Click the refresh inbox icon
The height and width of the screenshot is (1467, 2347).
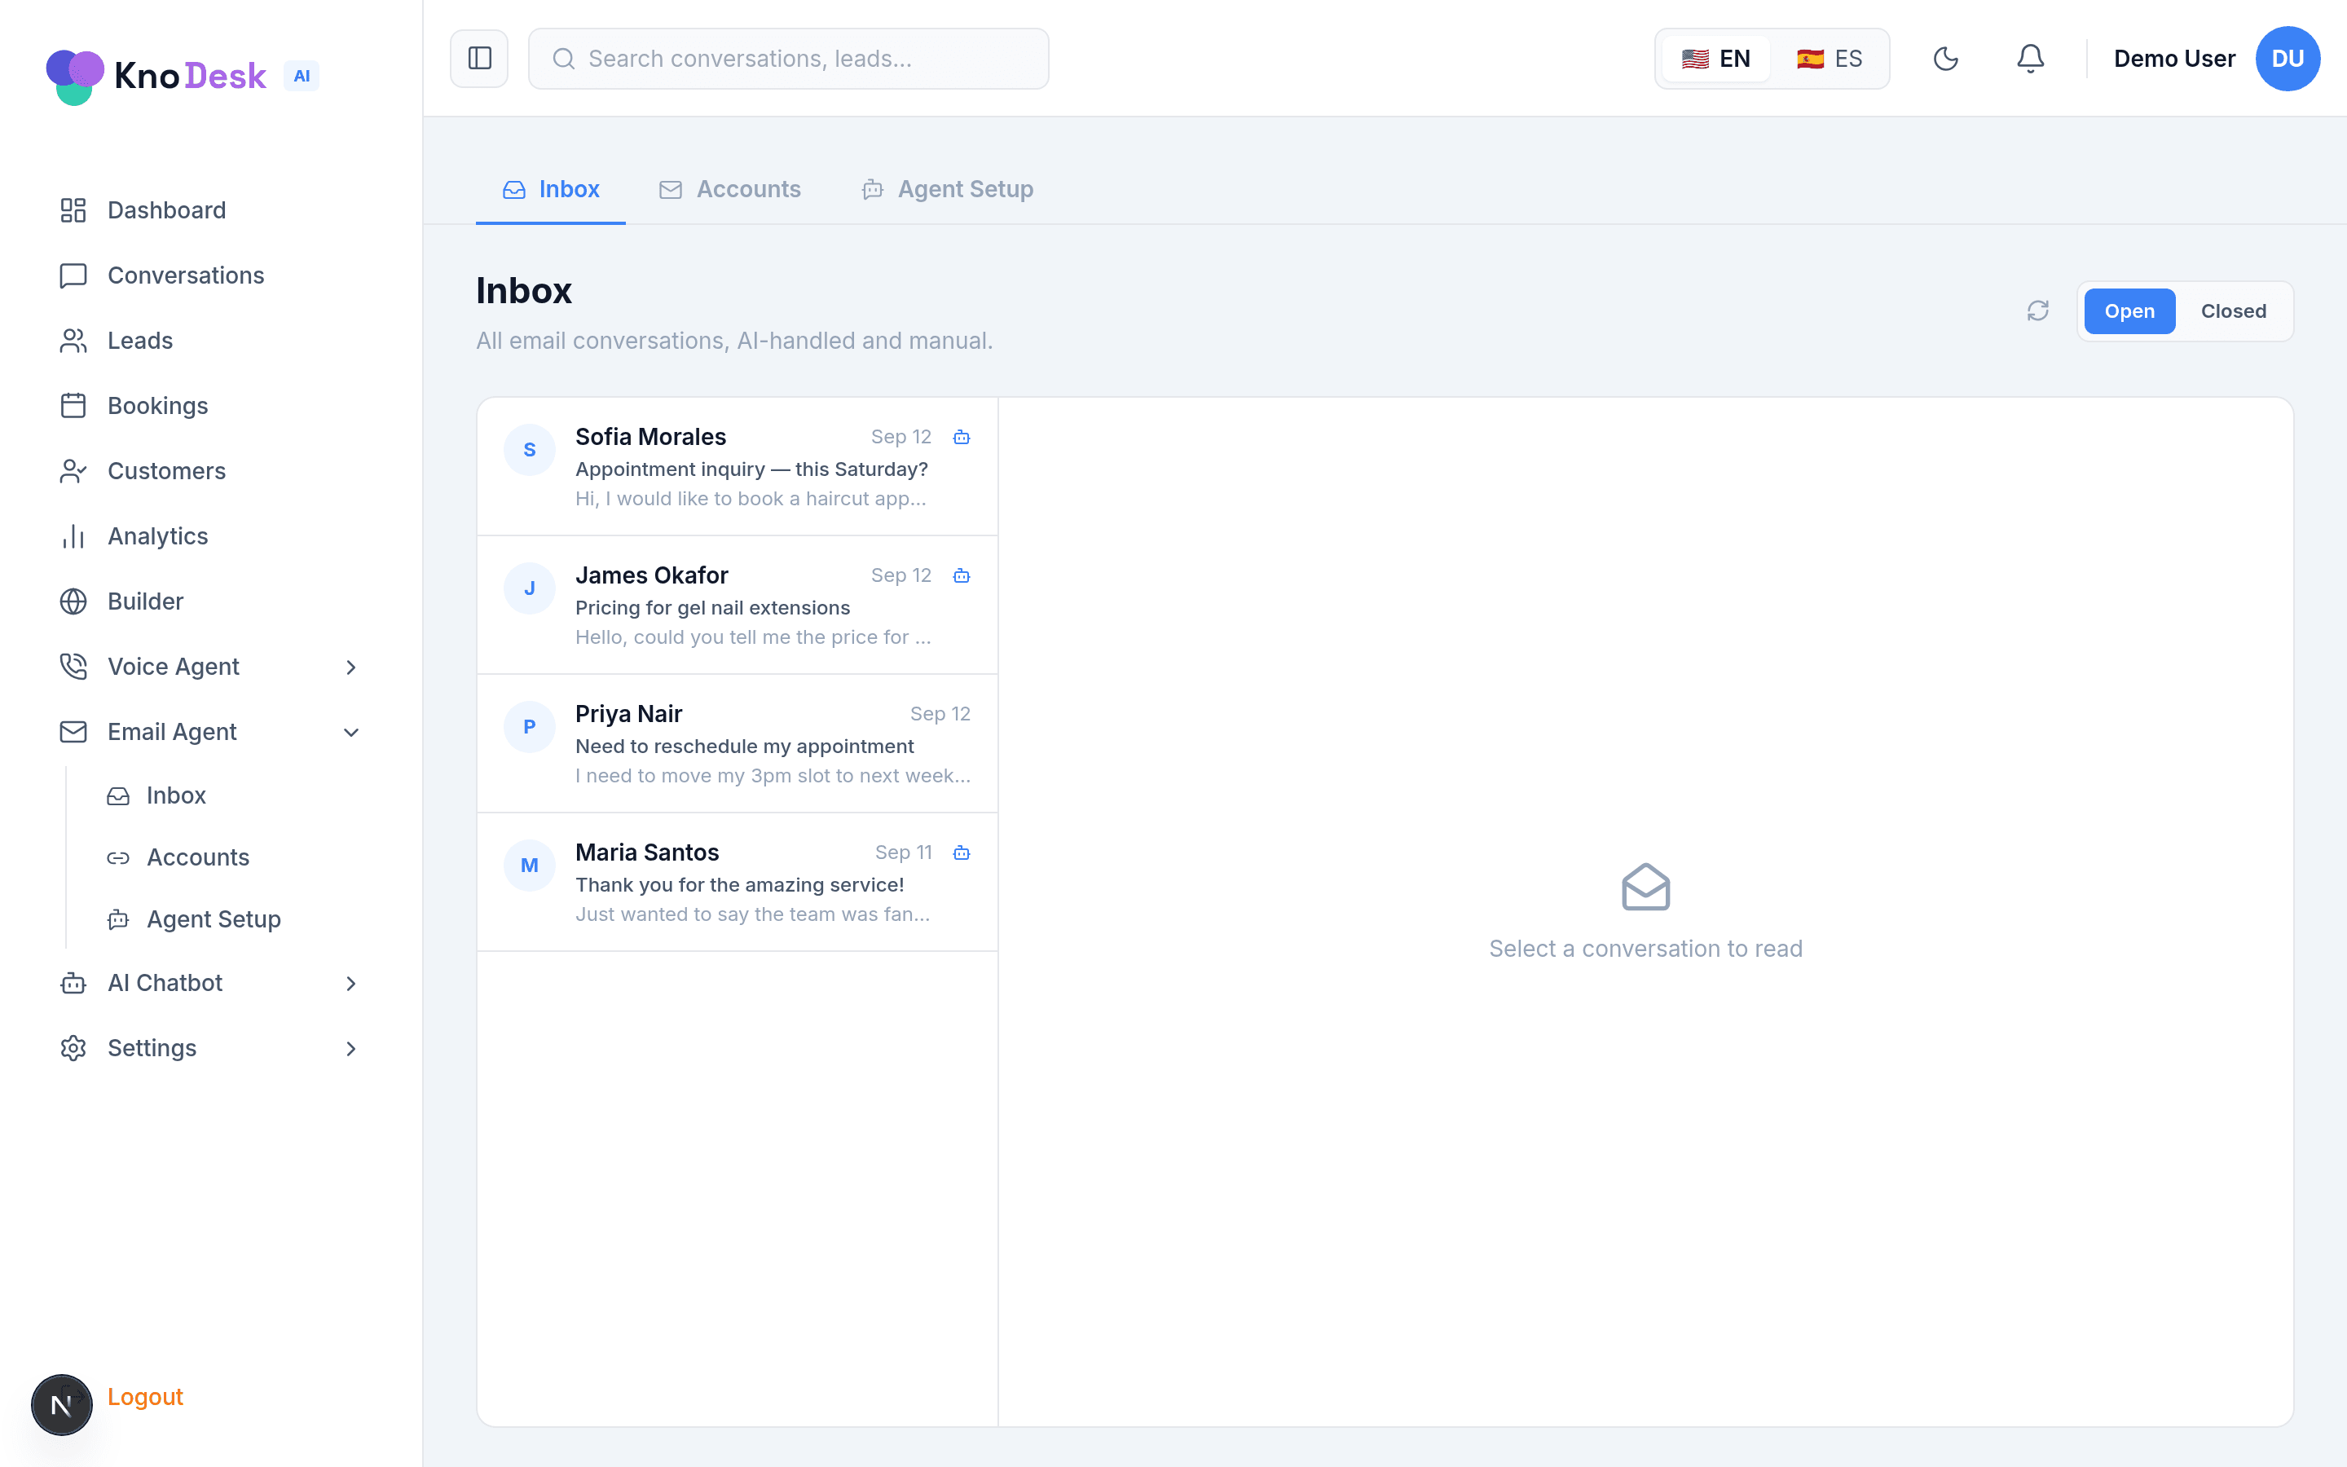(x=2037, y=311)
